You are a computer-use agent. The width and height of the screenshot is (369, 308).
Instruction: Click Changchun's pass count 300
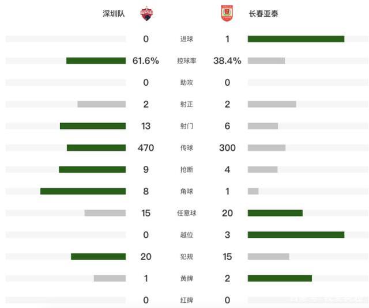pyautogui.click(x=227, y=148)
